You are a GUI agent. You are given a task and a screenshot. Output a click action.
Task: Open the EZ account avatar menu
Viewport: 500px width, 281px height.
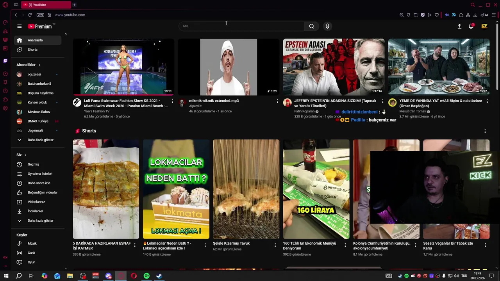pyautogui.click(x=484, y=26)
